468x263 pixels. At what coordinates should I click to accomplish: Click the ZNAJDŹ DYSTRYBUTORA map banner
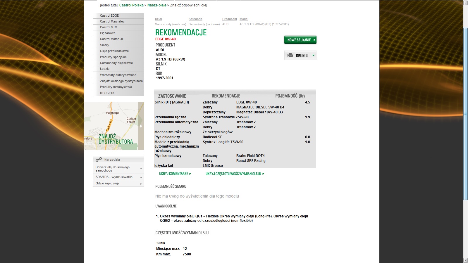114,126
